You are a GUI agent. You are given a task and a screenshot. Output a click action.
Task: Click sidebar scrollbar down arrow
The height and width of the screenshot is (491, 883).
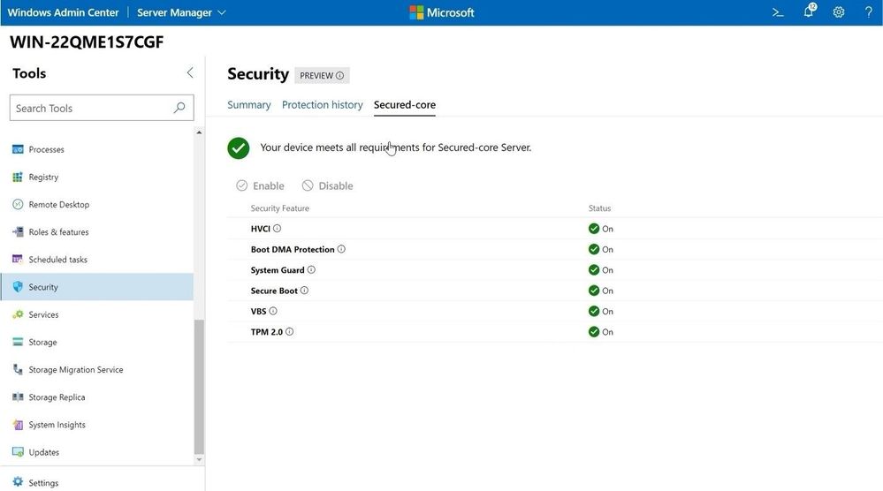tap(199, 459)
